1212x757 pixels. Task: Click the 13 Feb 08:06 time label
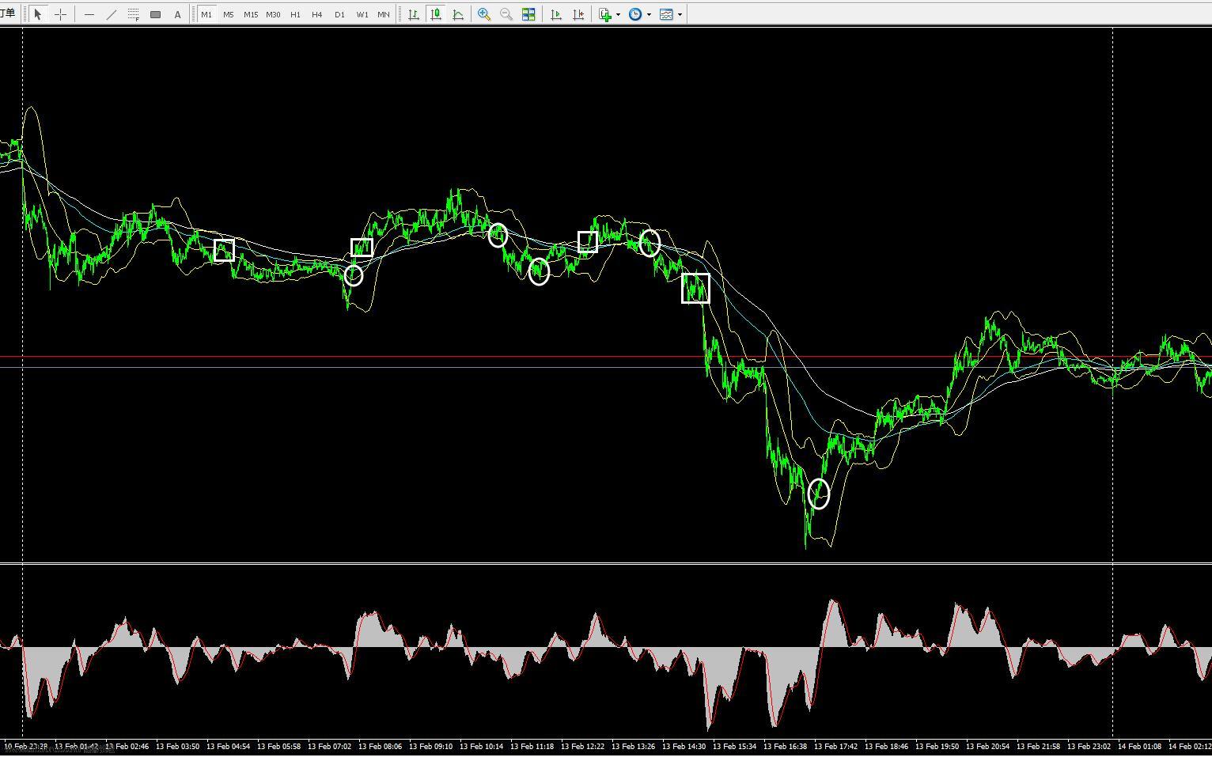381,746
